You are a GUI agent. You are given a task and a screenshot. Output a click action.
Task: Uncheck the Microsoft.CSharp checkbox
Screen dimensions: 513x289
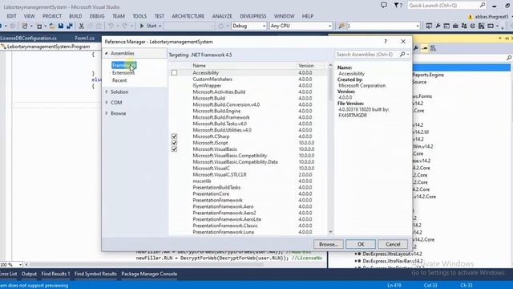pos(175,136)
